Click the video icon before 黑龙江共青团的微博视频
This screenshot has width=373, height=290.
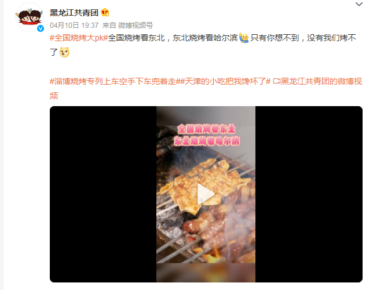[276, 82]
